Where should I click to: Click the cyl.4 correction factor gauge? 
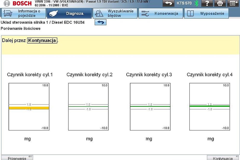[x=210, y=107]
